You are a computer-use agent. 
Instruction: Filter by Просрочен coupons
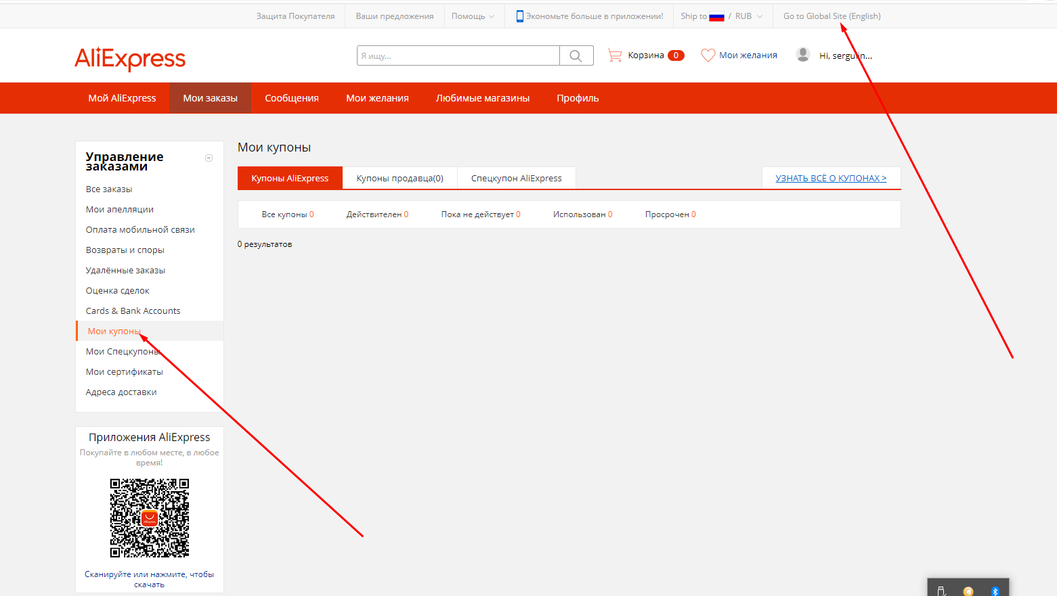click(670, 214)
